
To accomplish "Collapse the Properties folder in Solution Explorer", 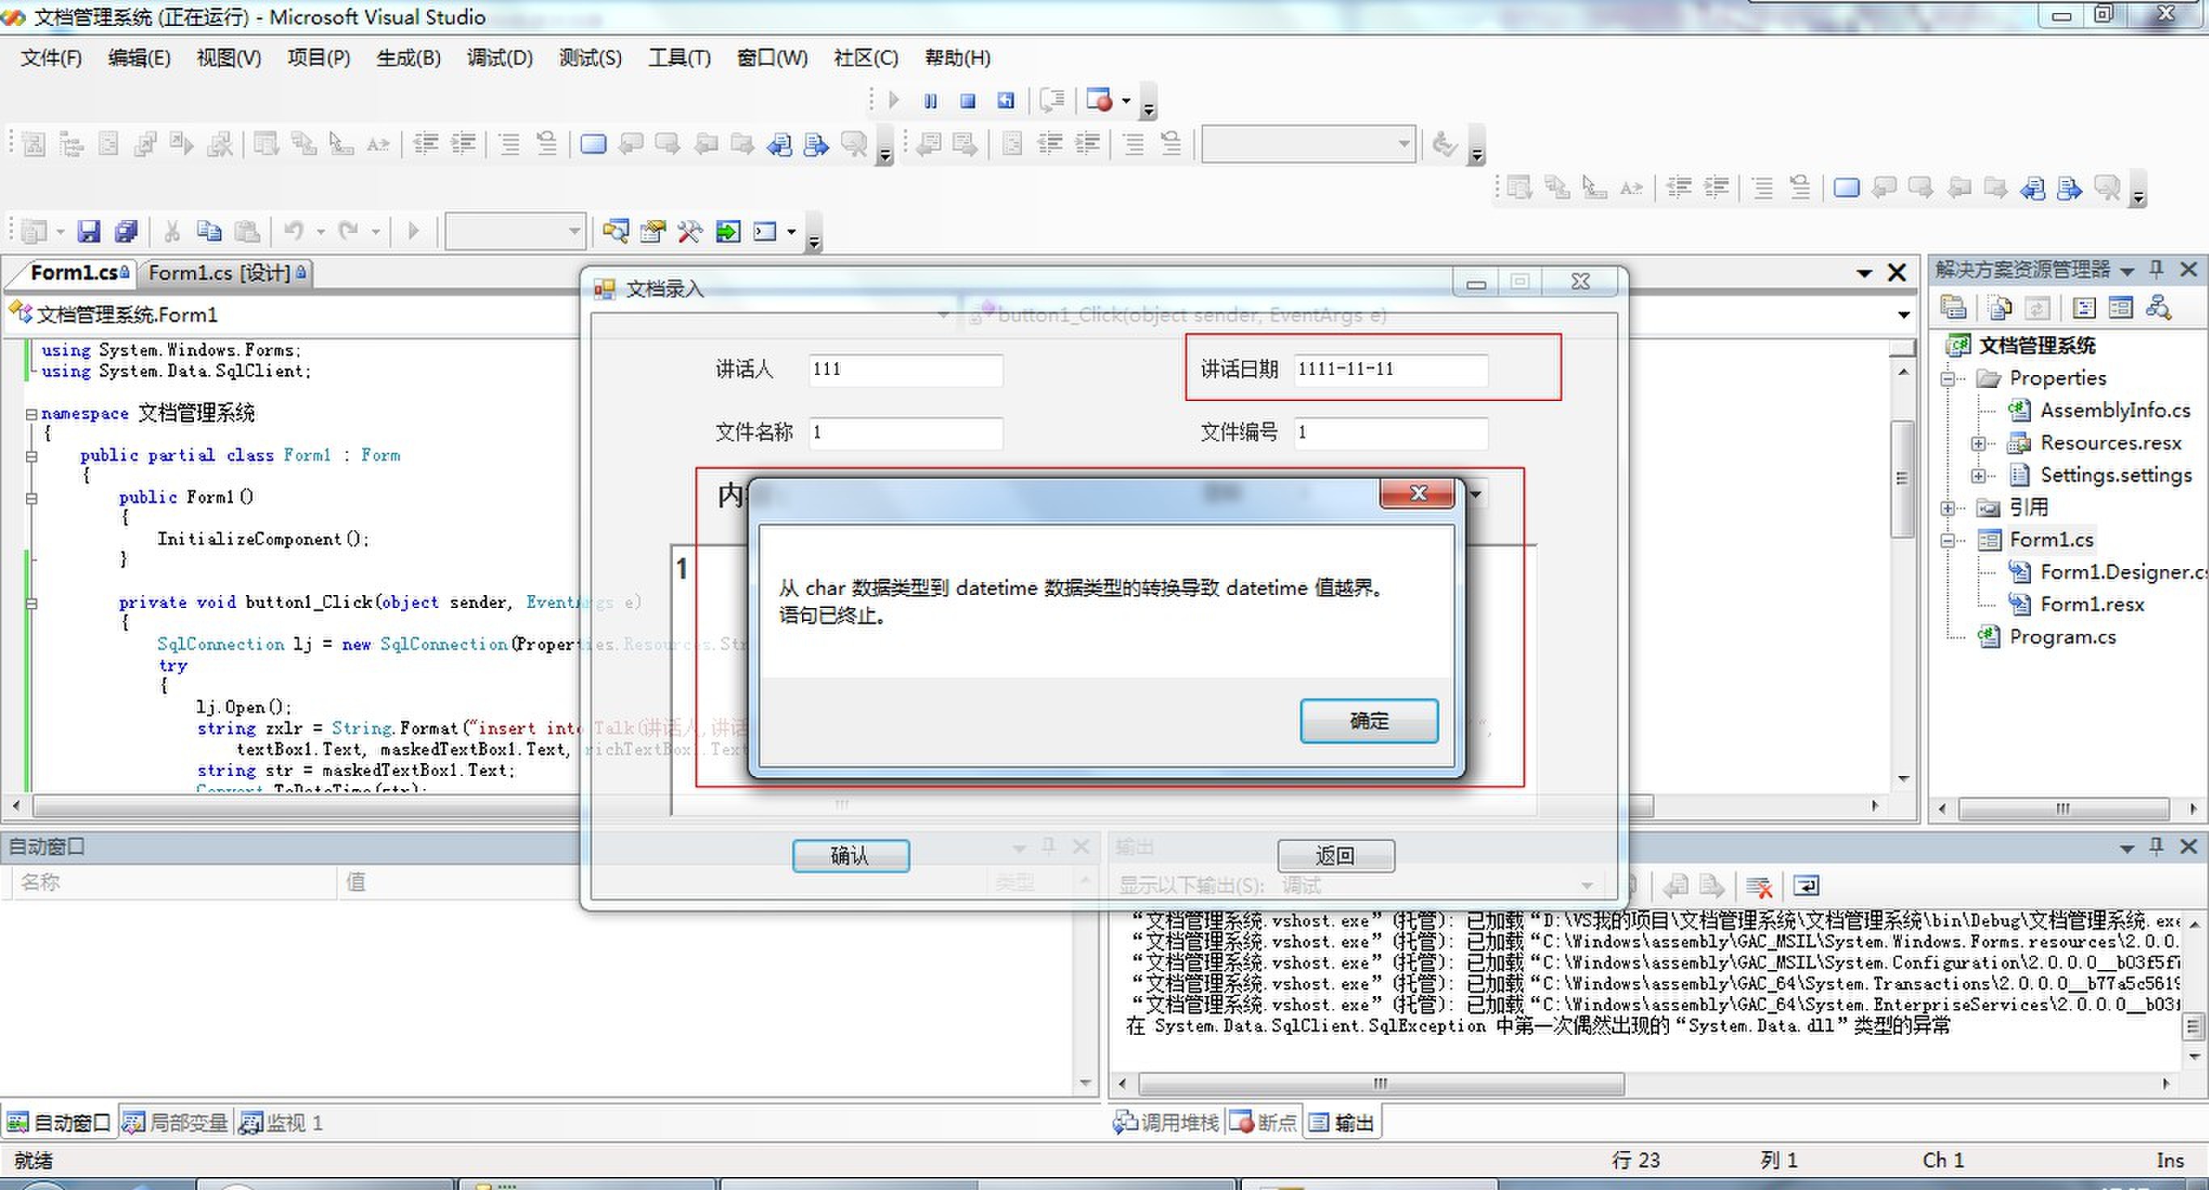I will coord(1949,378).
